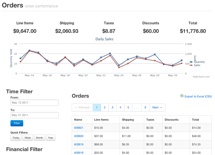This screenshot has height=155, width=215.
Task: Click the From date input field
Action: point(35,103)
